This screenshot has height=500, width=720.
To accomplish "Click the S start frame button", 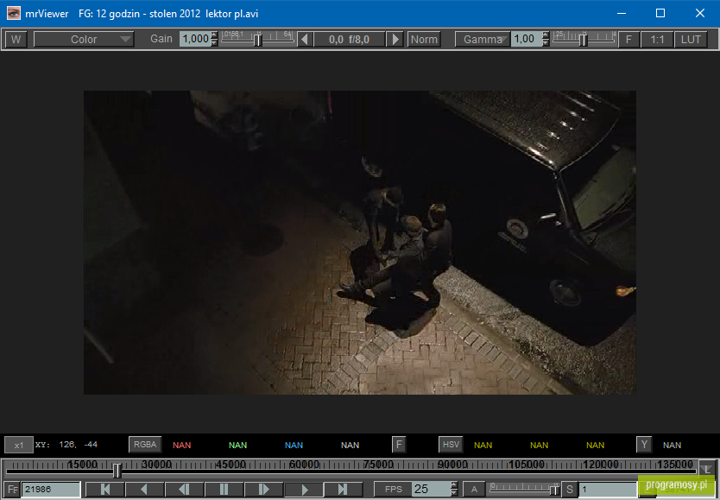I will [570, 490].
